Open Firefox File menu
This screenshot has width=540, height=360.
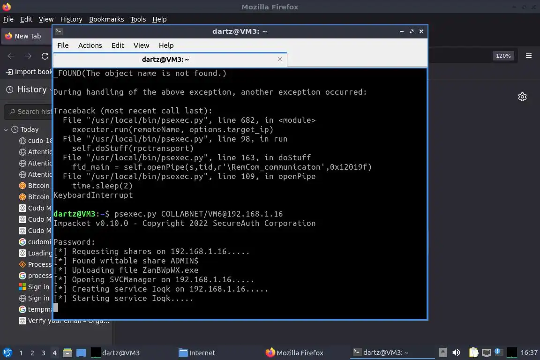(8, 19)
